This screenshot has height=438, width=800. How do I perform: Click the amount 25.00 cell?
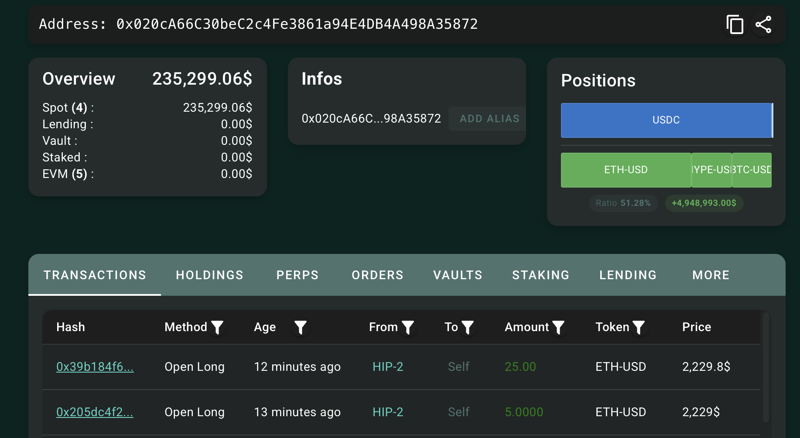point(520,367)
